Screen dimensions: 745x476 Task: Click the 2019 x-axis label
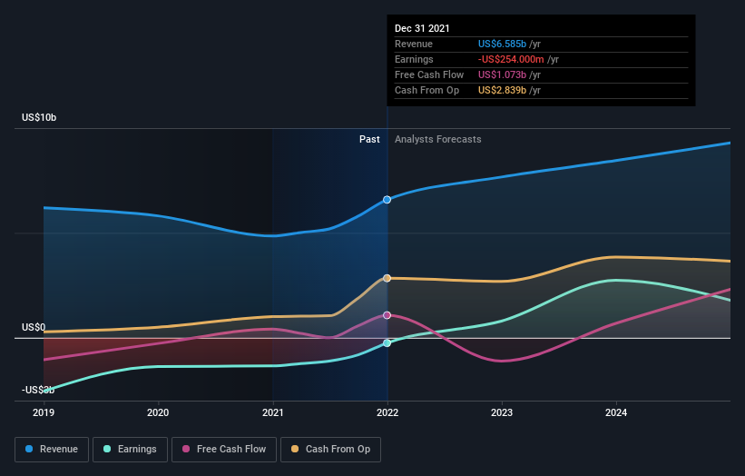44,412
